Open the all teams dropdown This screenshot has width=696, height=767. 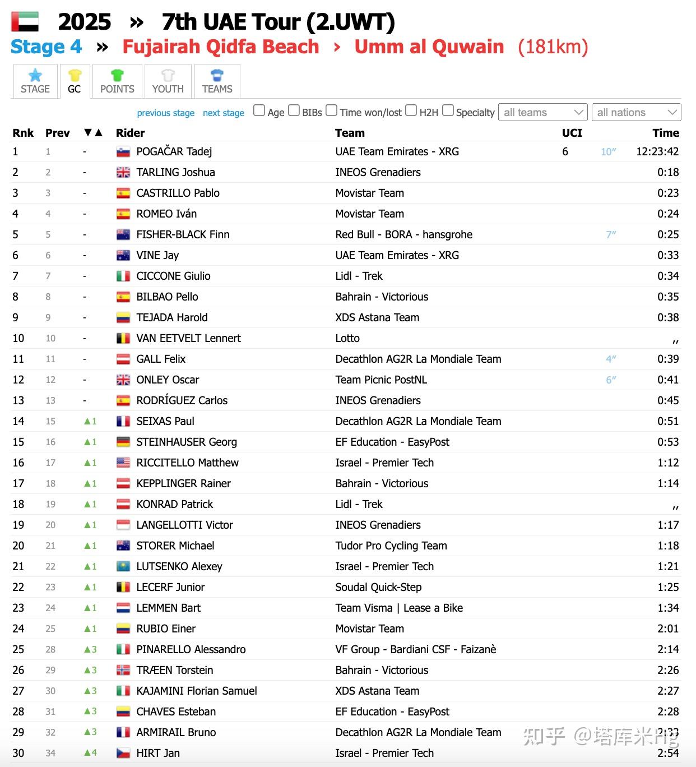click(542, 113)
